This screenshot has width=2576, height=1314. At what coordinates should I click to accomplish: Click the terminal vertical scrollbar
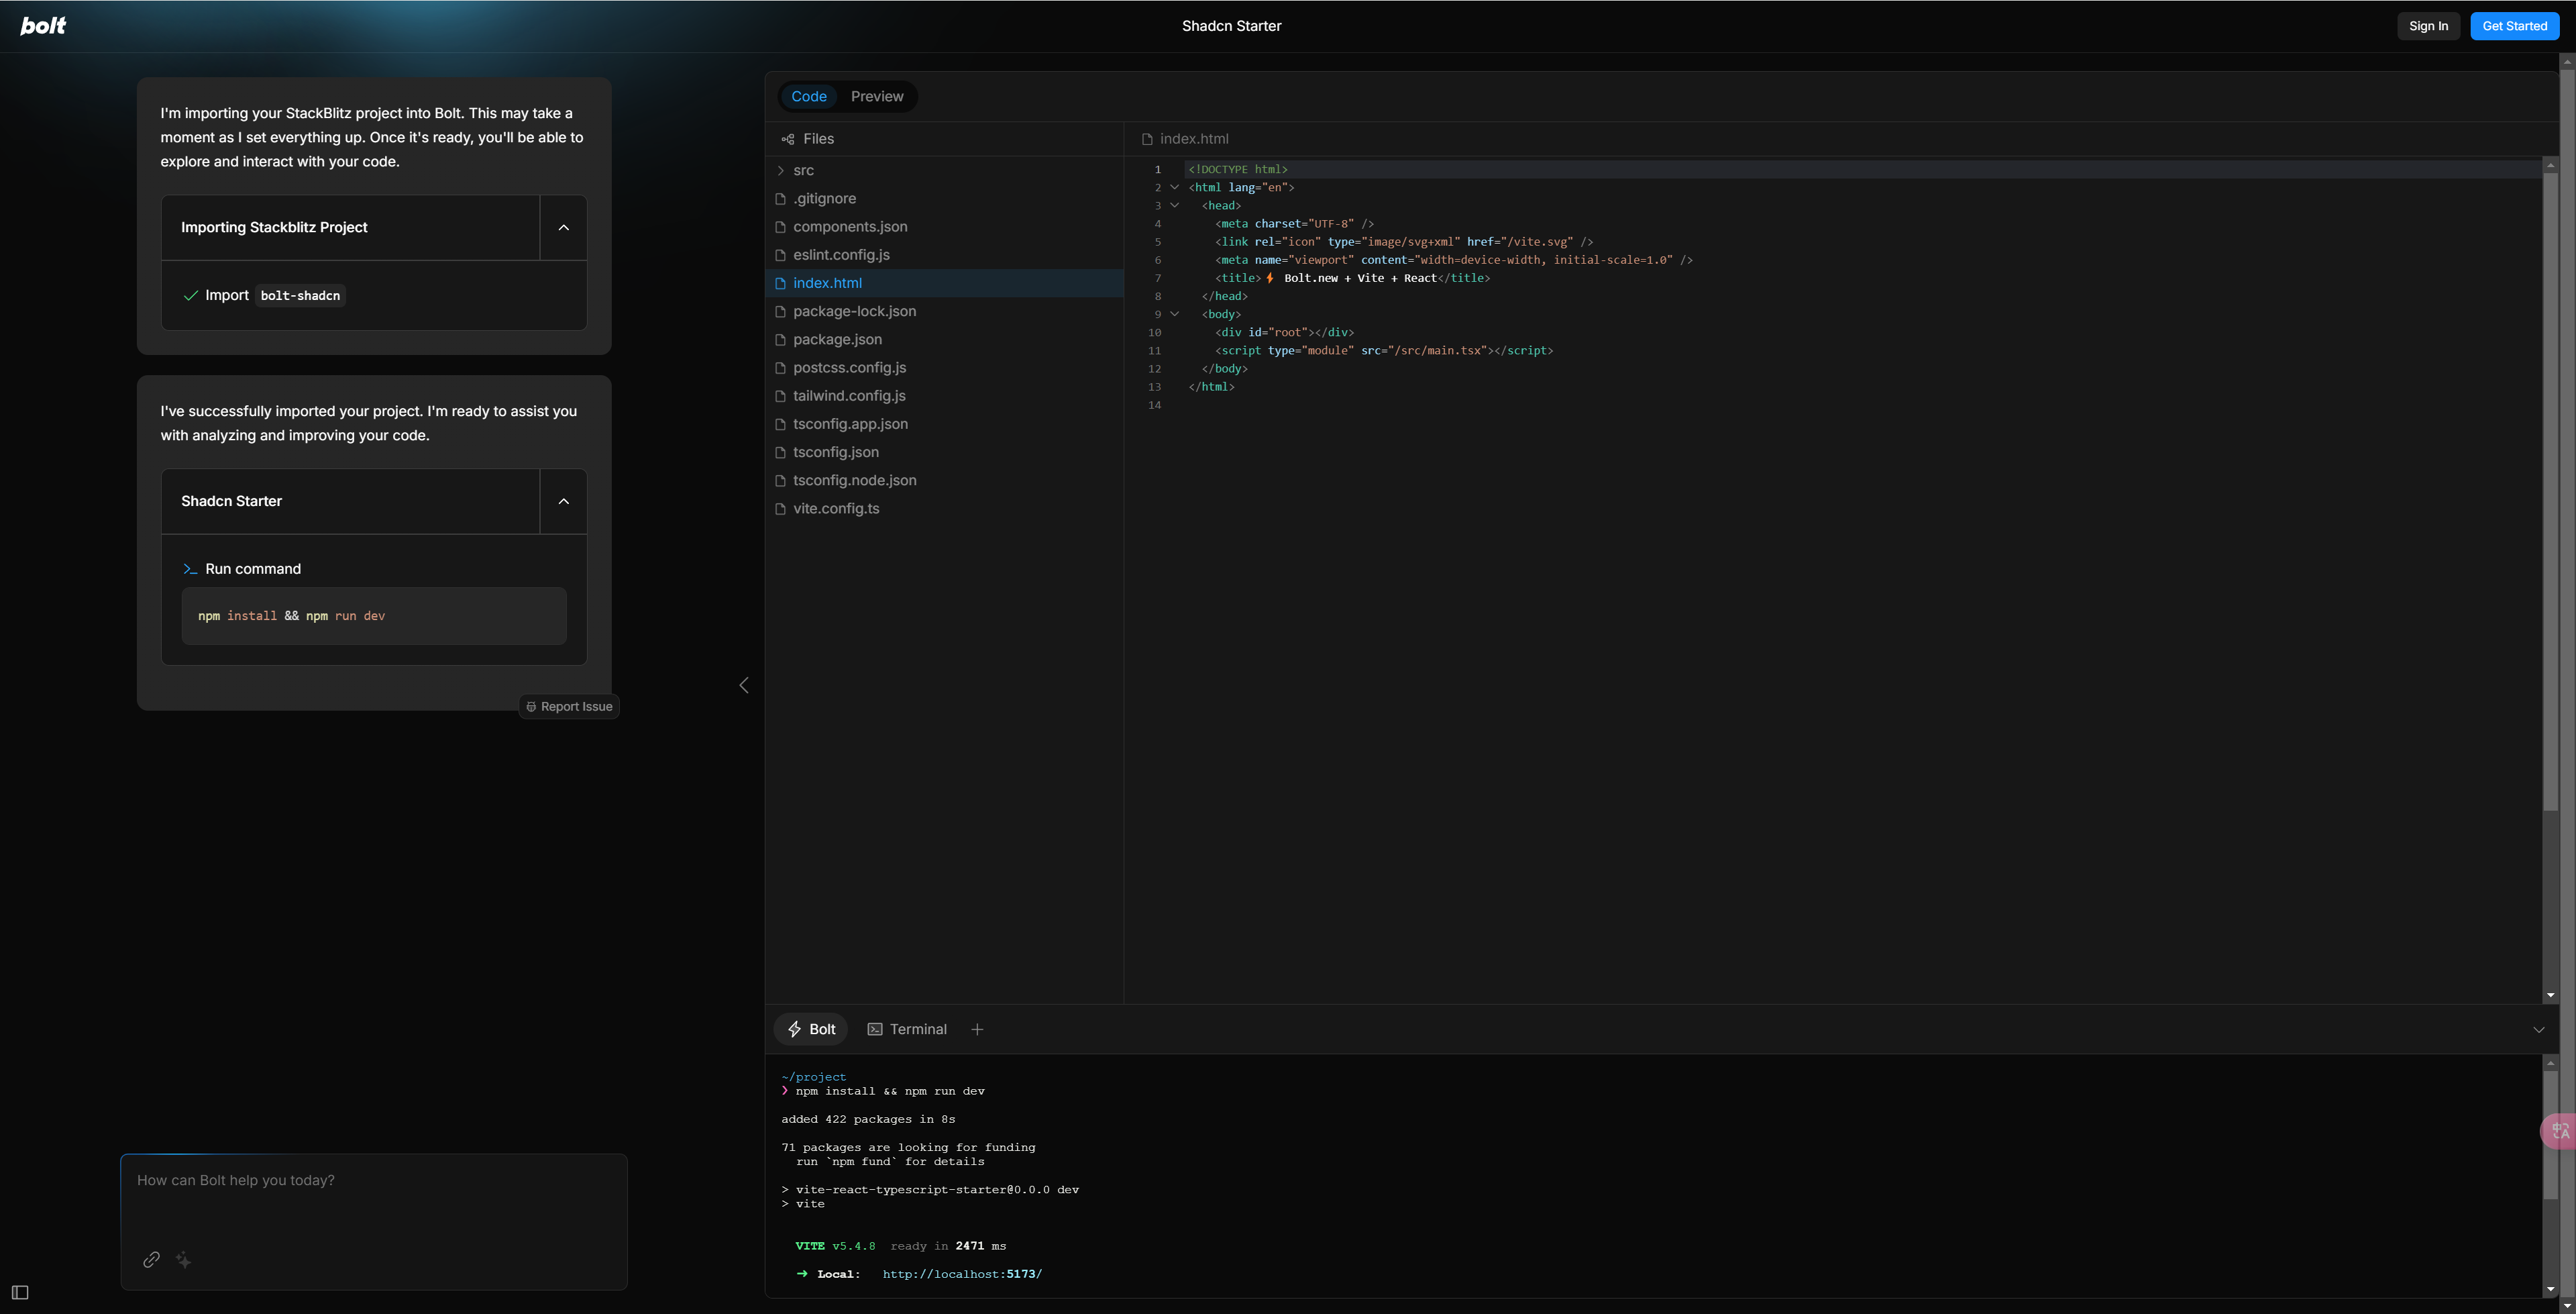coord(2550,1134)
